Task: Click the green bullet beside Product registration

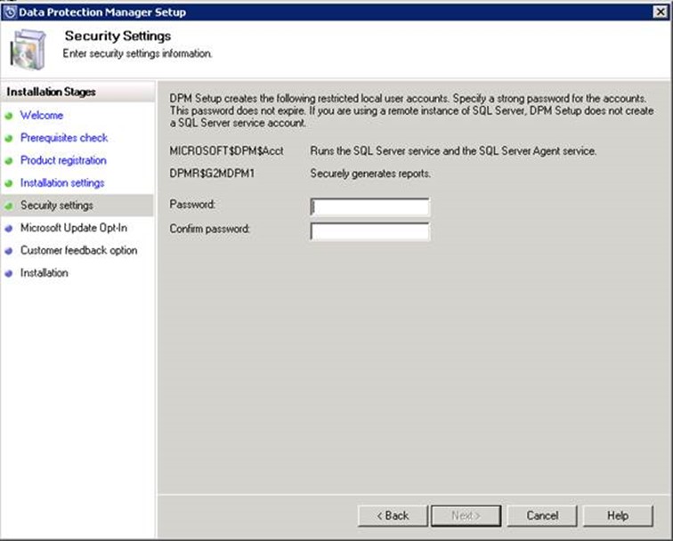Action: (9, 161)
